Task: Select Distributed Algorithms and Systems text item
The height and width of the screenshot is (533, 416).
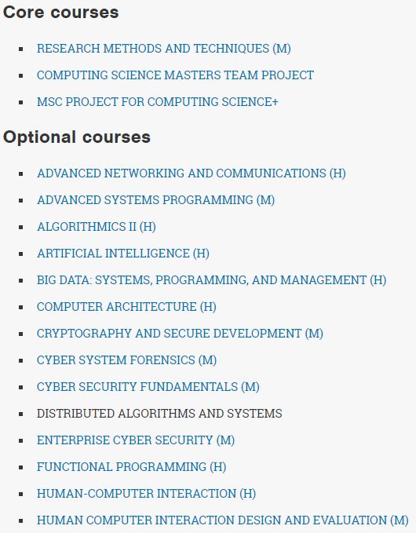Action: point(159,414)
